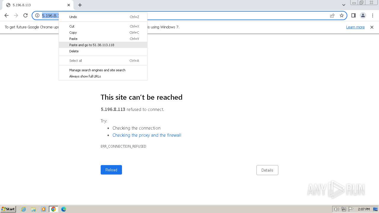Open File Explorer folder in taskbar

point(33,209)
